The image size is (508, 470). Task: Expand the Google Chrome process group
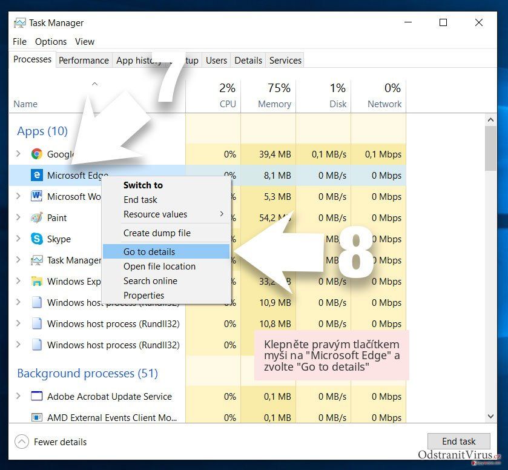click(18, 154)
